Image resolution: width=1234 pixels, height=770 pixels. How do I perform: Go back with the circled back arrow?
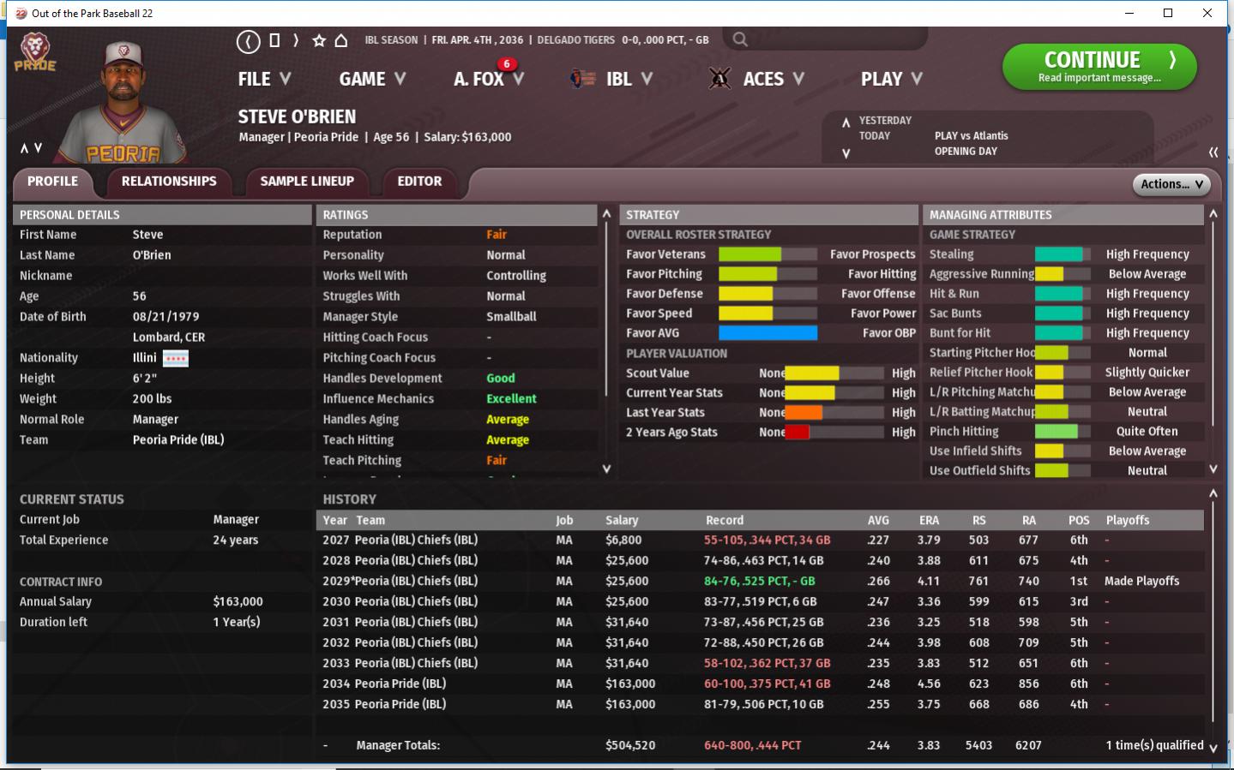(248, 40)
